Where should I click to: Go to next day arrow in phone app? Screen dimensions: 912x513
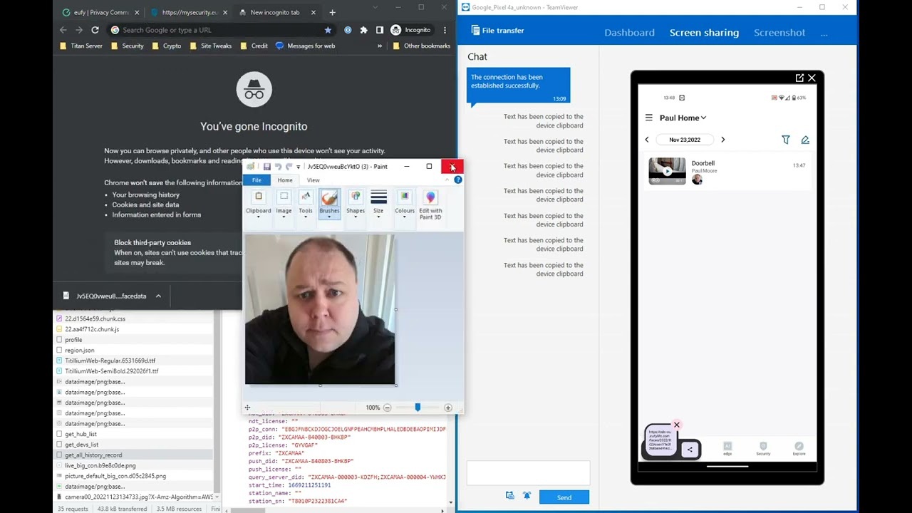(722, 140)
